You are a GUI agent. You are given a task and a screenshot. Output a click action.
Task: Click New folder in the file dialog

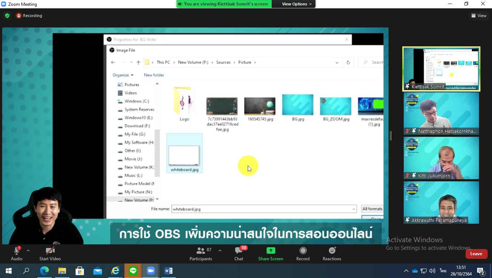click(x=154, y=75)
